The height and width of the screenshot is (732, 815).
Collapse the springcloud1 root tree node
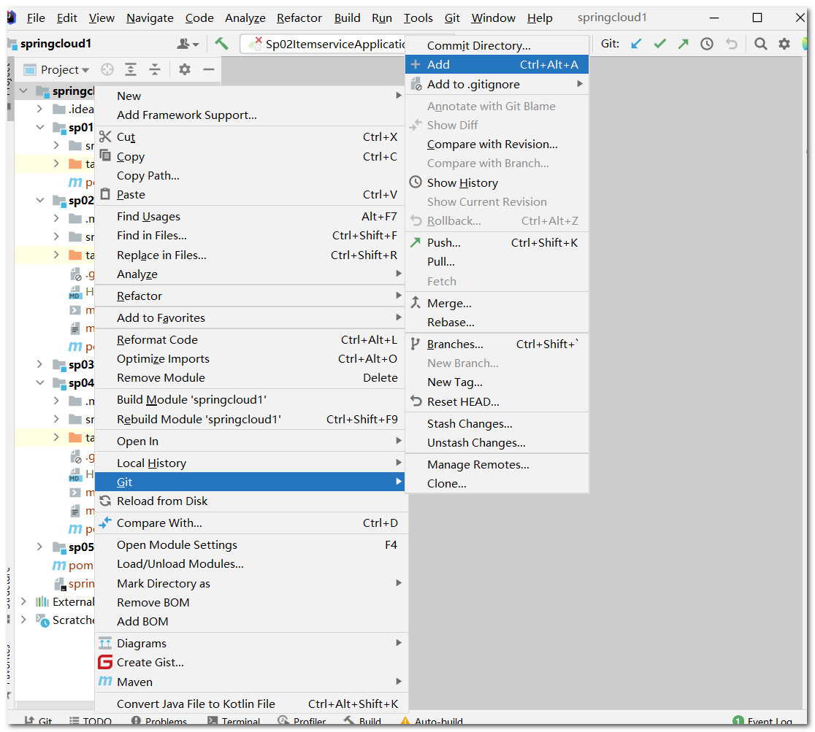coord(23,91)
